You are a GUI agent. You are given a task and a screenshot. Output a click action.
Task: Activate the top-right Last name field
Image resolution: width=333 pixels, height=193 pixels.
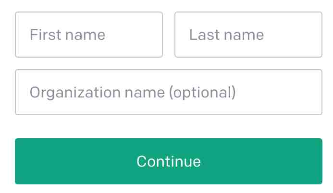(x=248, y=35)
